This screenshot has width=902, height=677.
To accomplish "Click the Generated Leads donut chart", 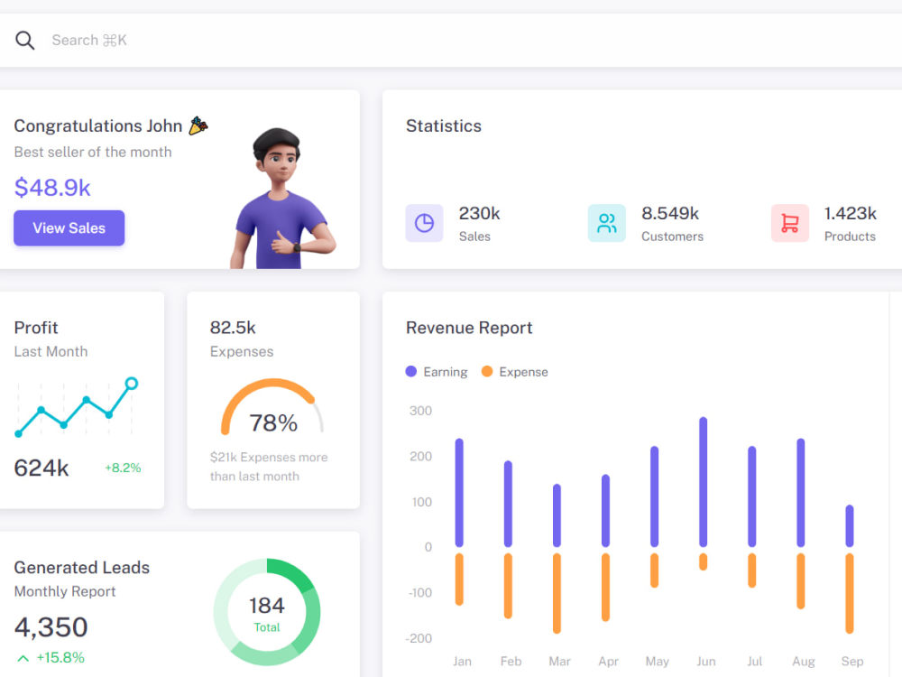I will point(267,612).
